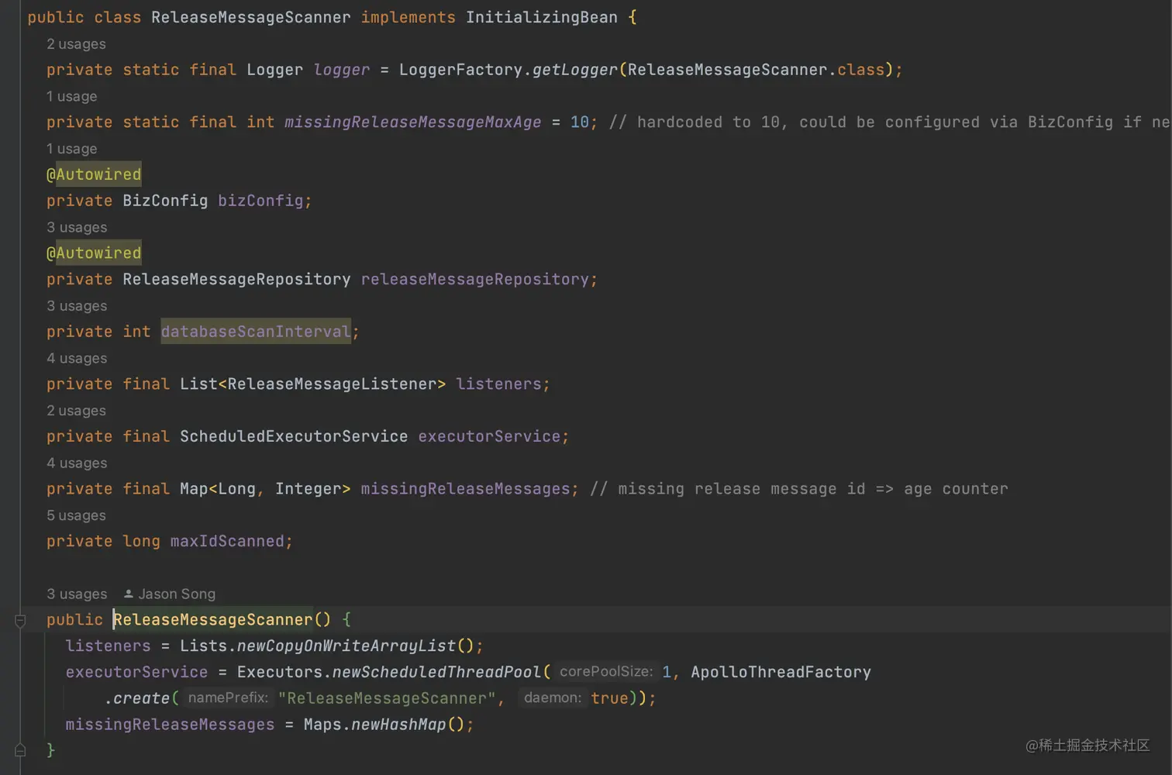Screen dimensions: 1172x775
Task: Show the 5 usages of maxIdScanned
Action: click(x=76, y=515)
